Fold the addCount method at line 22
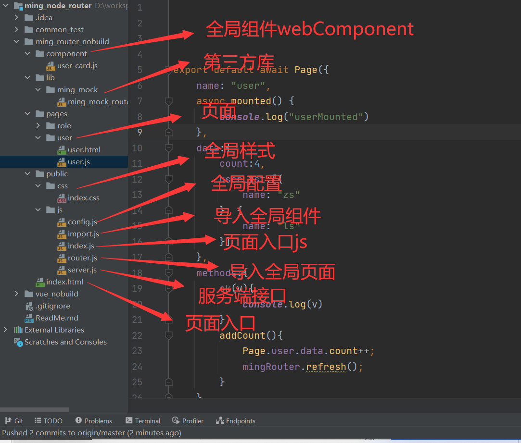The width and height of the screenshot is (521, 443). (x=168, y=335)
